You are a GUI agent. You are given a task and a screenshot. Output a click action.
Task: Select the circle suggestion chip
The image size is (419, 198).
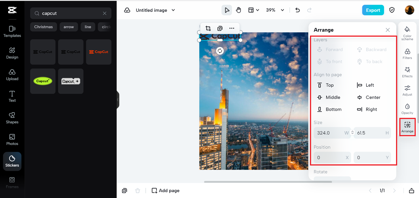pyautogui.click(x=105, y=27)
